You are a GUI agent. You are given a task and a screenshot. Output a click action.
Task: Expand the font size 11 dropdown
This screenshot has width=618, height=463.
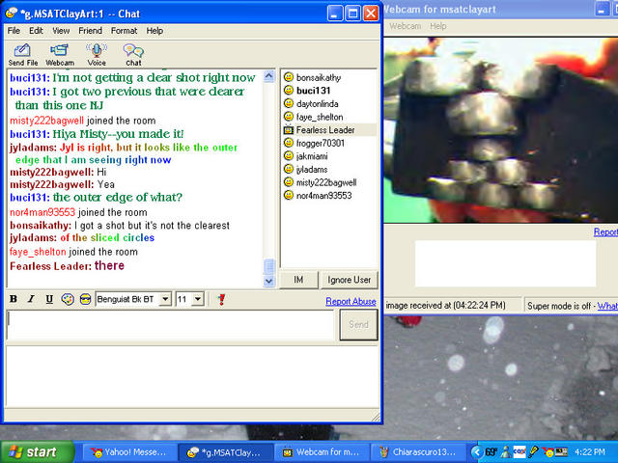point(198,299)
